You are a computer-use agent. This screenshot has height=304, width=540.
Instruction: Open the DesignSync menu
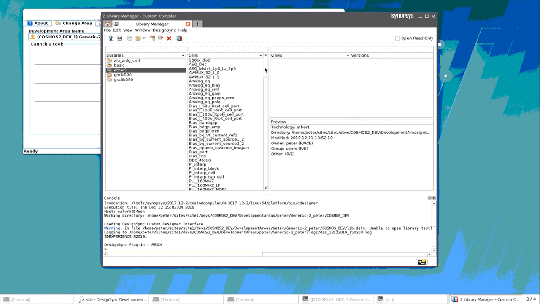click(164, 30)
